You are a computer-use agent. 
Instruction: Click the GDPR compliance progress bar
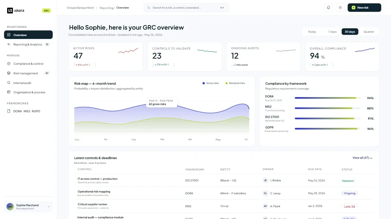(327, 128)
